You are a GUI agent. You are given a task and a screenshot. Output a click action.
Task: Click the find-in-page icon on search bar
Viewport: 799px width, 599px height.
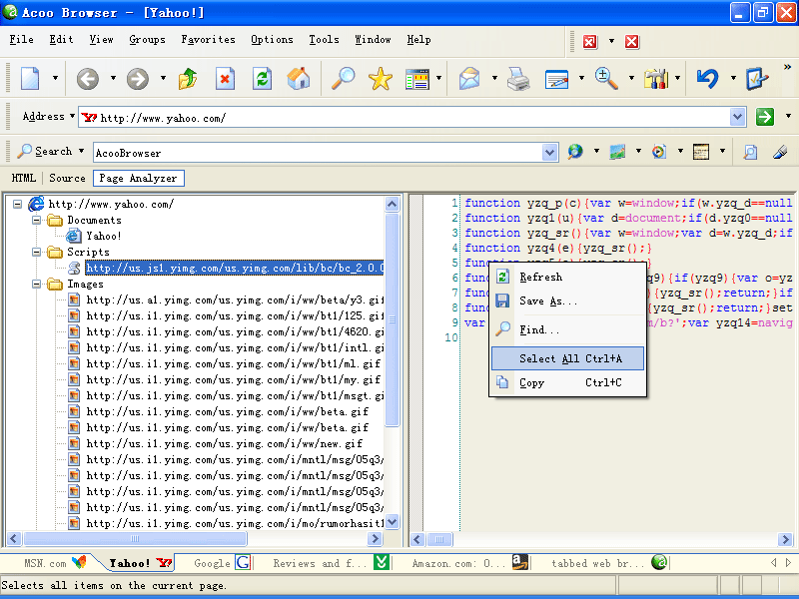coord(750,152)
